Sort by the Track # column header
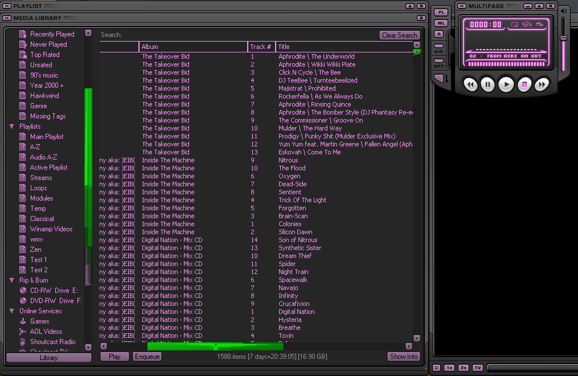 point(261,47)
